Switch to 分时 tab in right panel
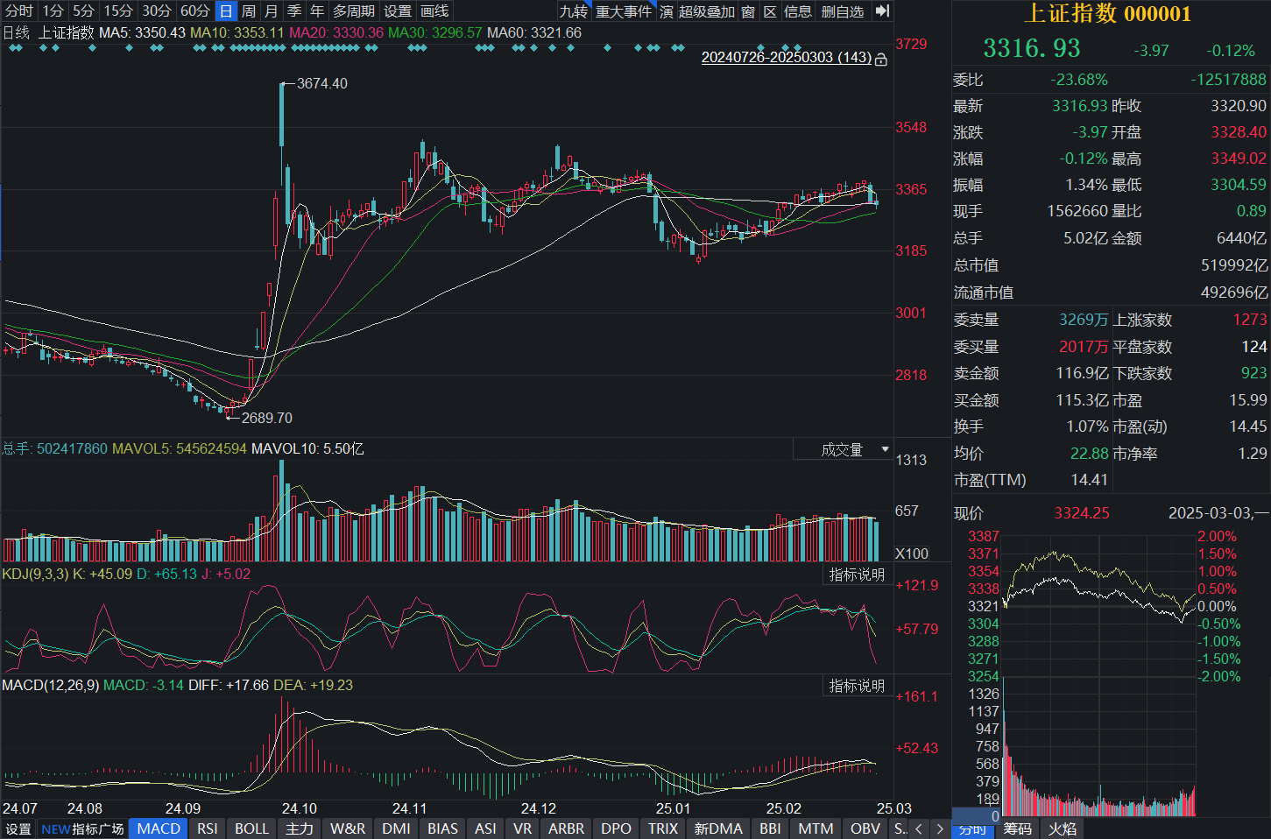Screen dimensions: 1271x839 972,828
